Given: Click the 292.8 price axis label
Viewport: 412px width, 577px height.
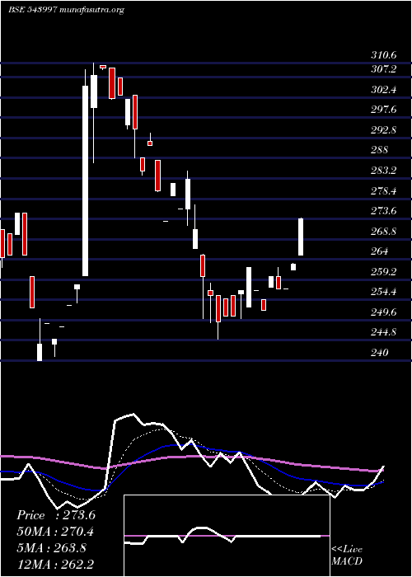Looking at the screenshot, I should (x=383, y=130).
